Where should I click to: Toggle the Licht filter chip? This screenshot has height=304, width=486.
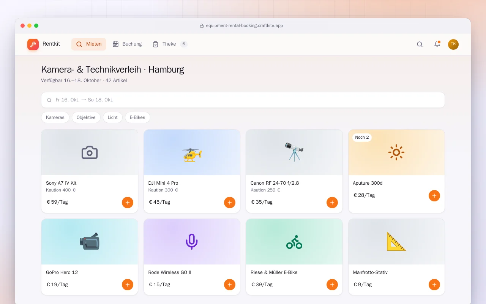tap(113, 117)
